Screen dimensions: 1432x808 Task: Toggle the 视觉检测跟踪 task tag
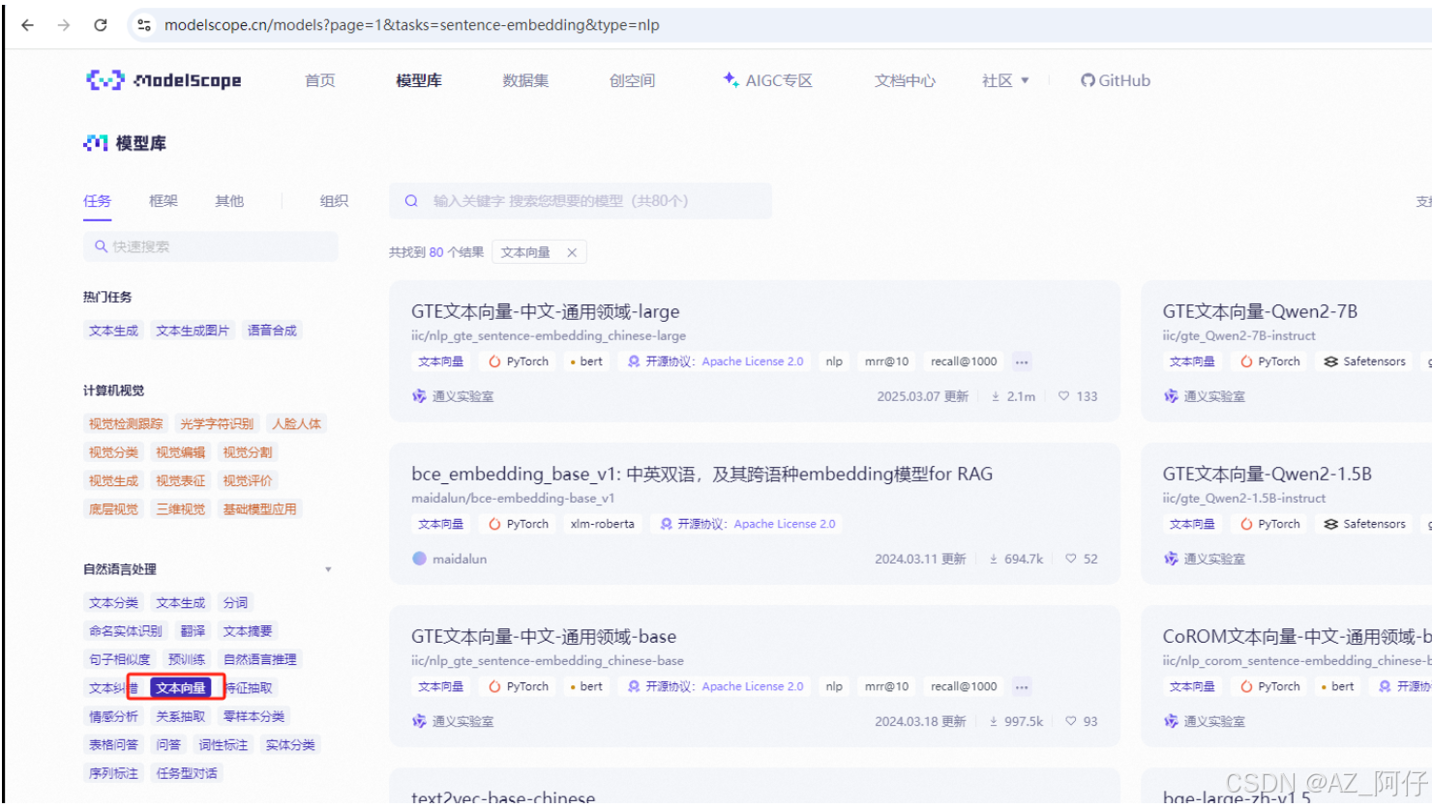click(126, 424)
